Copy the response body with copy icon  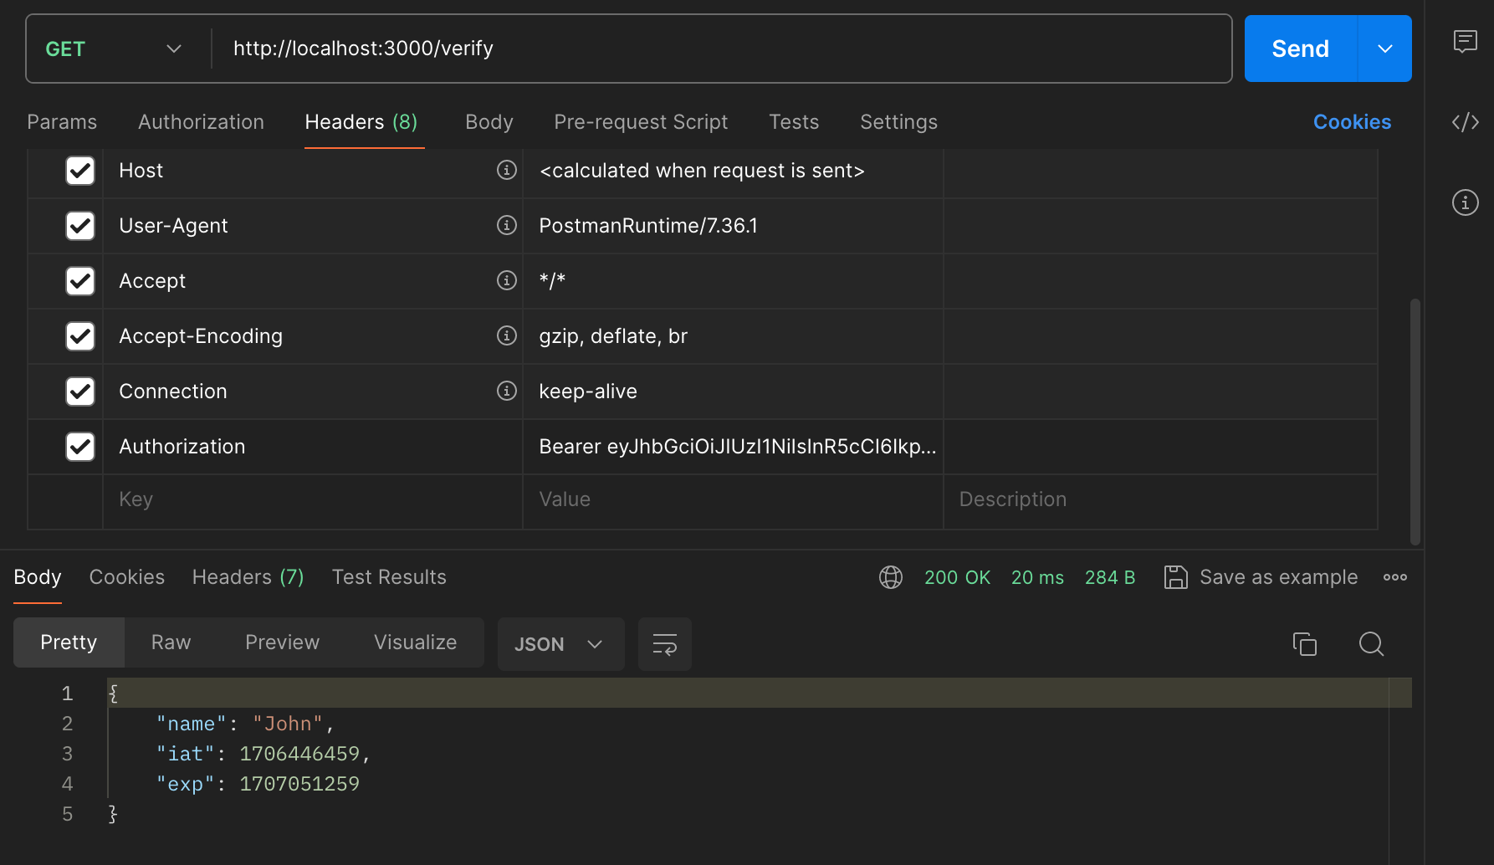point(1304,643)
